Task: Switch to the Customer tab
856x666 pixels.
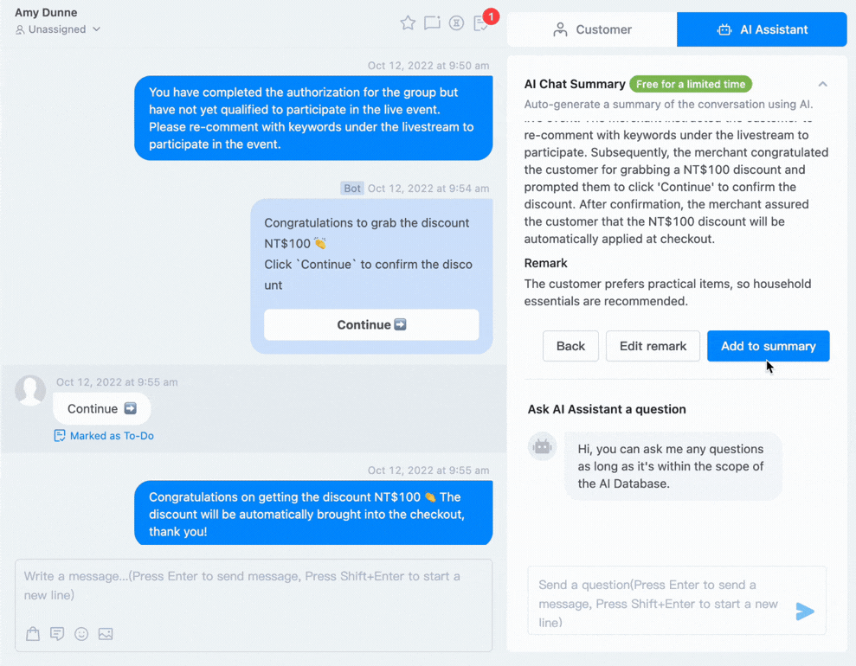Action: (x=592, y=29)
